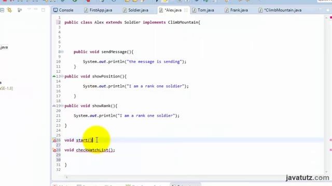Open the FirstApp.java tab
This screenshot has height=186, width=332.
pos(101,10)
